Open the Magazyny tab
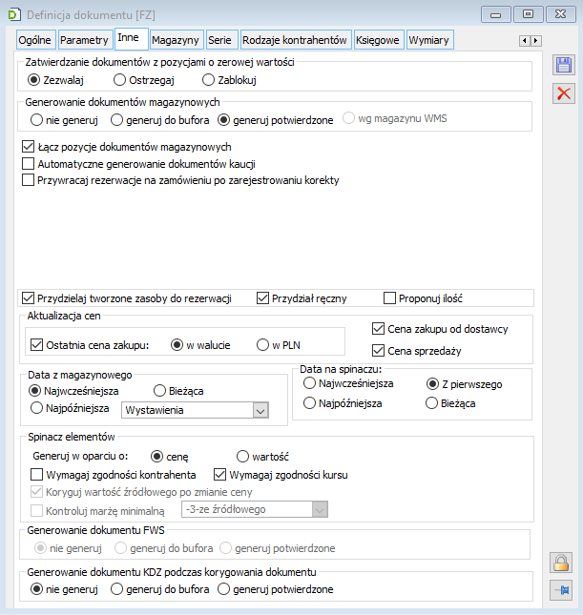The width and height of the screenshot is (583, 615). pos(176,40)
